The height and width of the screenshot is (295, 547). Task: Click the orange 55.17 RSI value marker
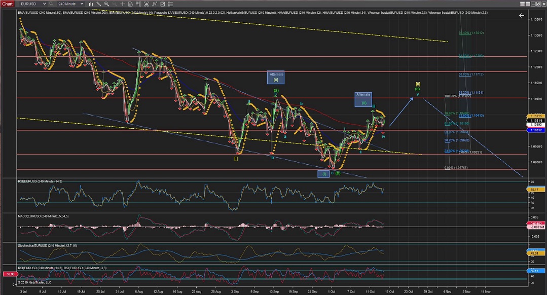point(535,190)
